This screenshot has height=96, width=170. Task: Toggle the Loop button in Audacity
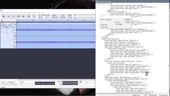(x=34, y=16)
